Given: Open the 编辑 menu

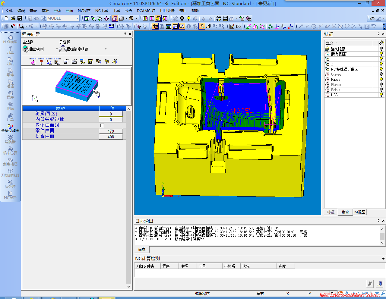Looking at the screenshot, I should [21, 11].
